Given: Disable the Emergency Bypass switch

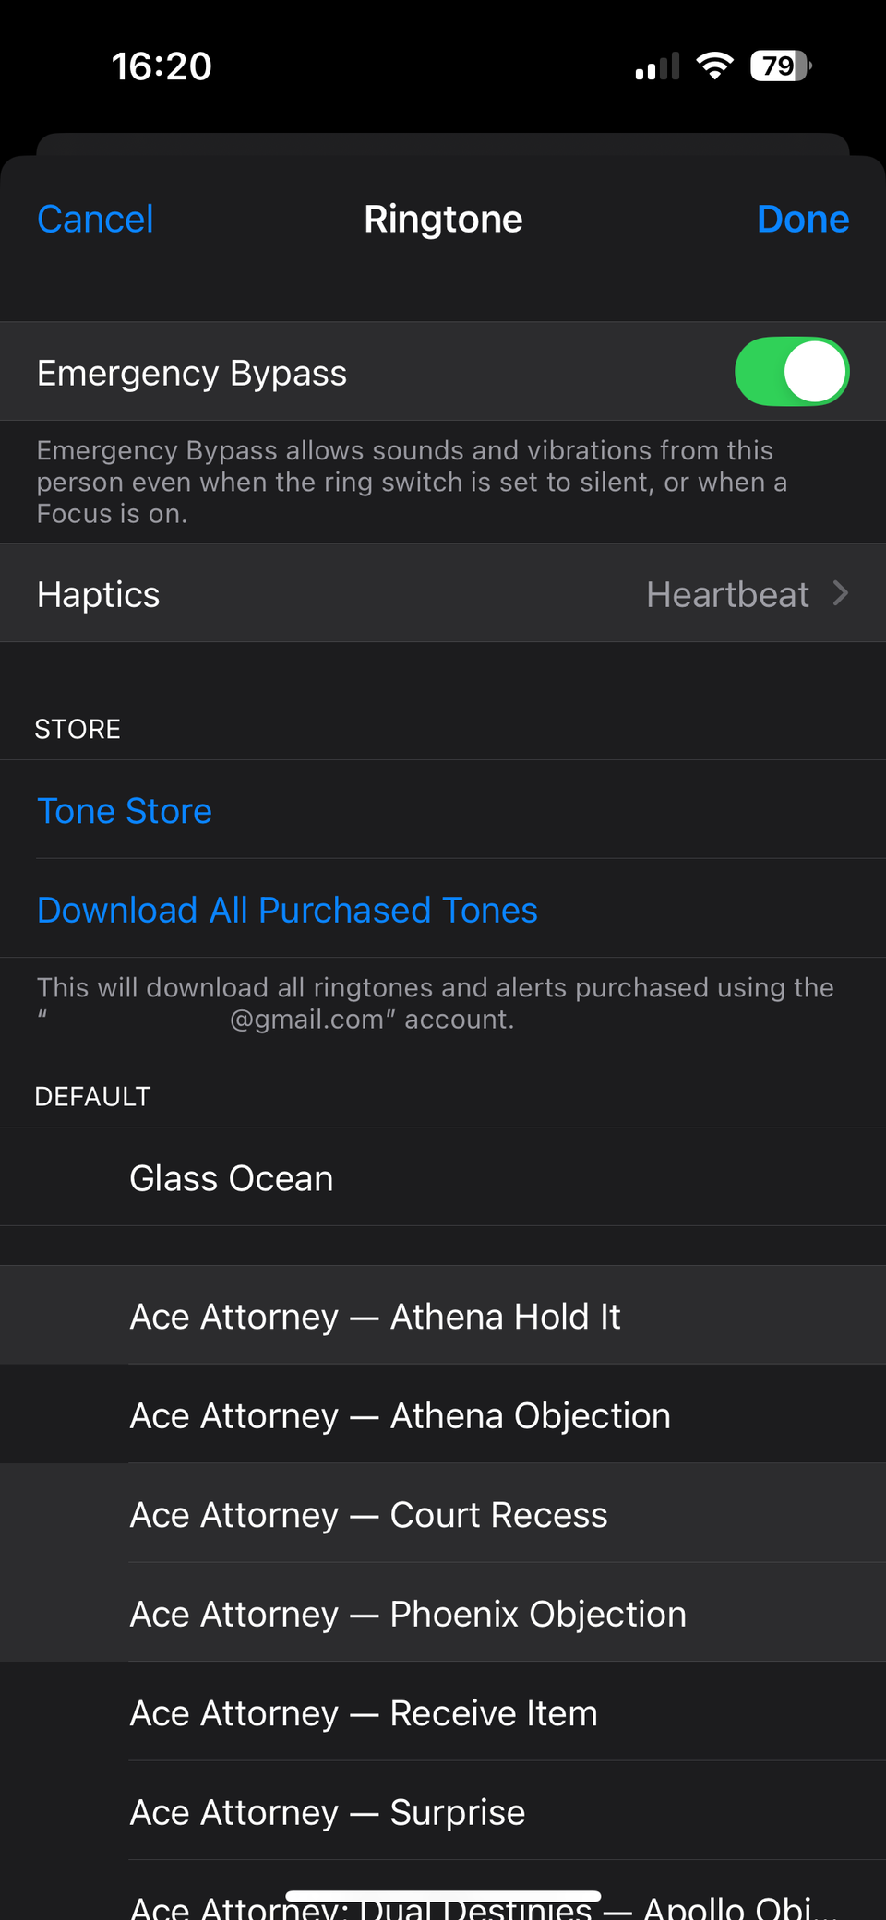Looking at the screenshot, I should (x=792, y=372).
